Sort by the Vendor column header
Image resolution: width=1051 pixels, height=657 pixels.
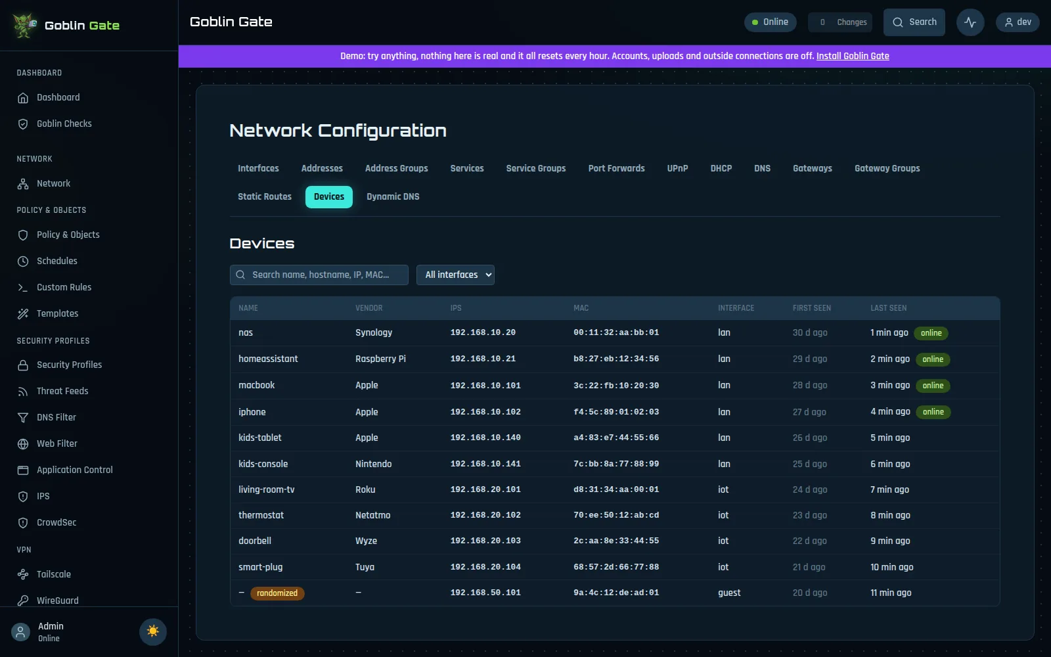click(x=369, y=308)
